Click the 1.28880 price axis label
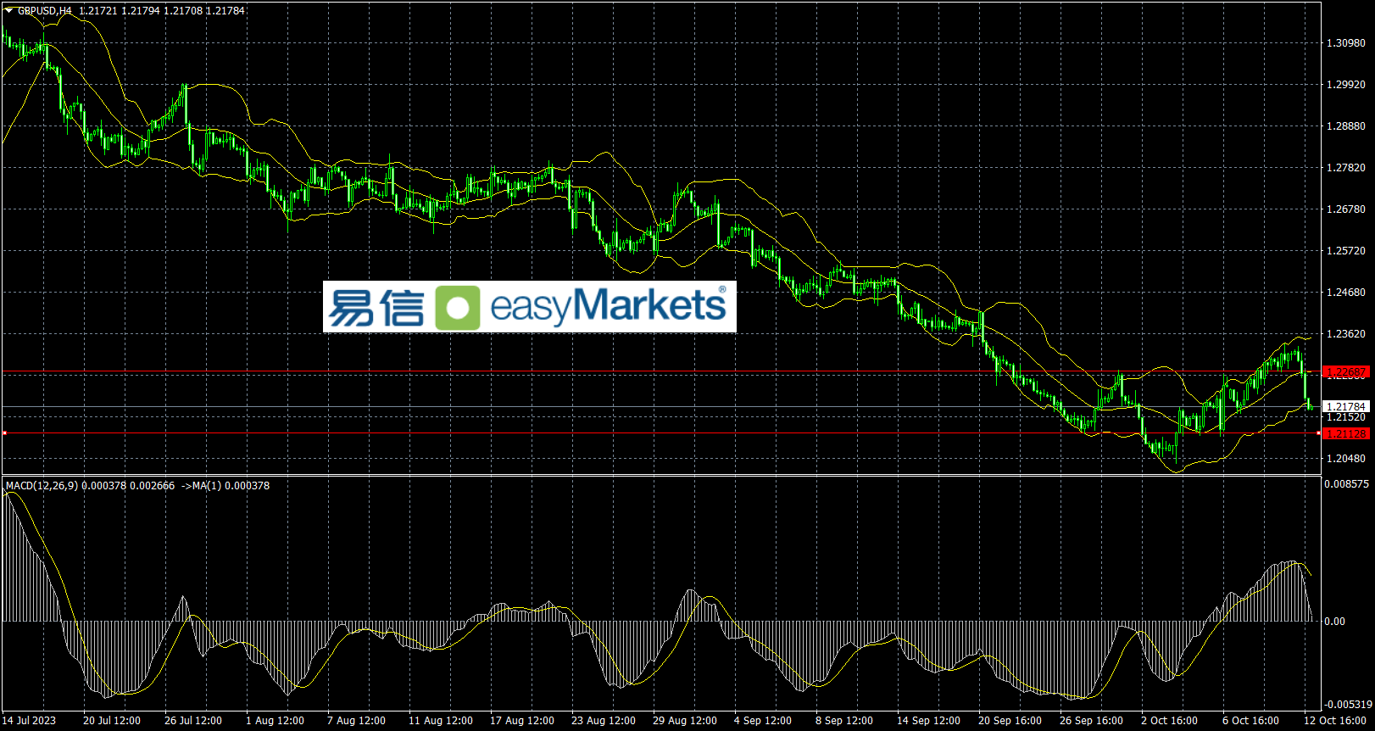 [x=1346, y=126]
